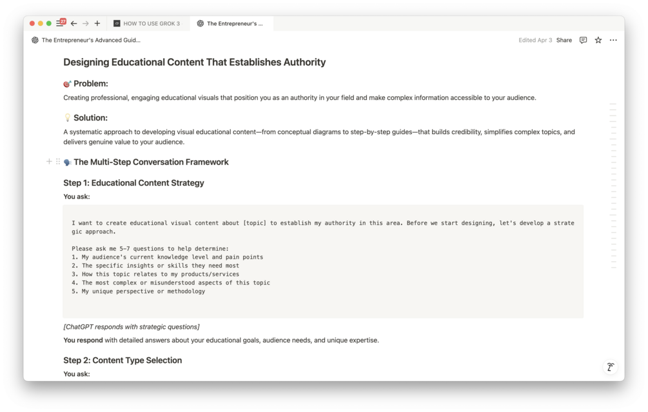Open the Share menu
648x412 pixels.
[x=564, y=40]
